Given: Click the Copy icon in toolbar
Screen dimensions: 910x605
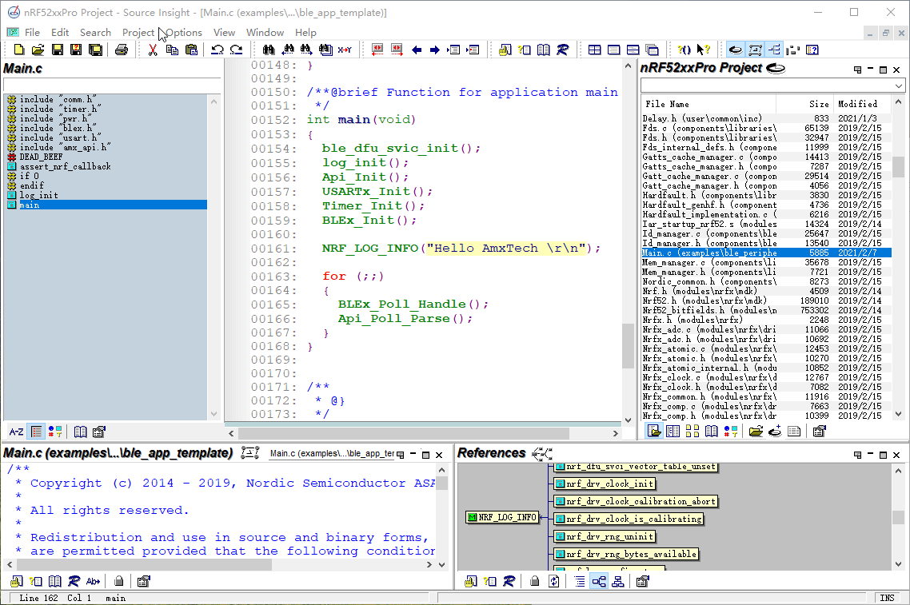Looking at the screenshot, I should (172, 50).
